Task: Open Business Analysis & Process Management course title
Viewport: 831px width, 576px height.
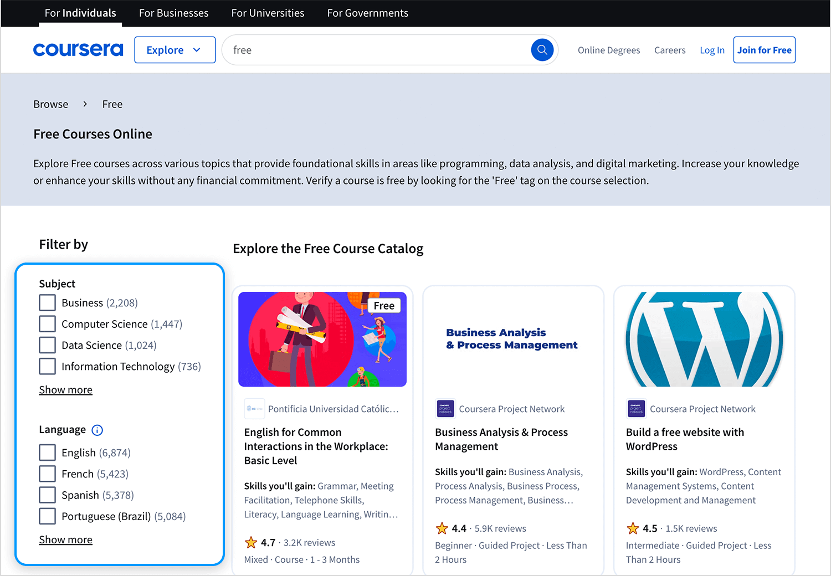Action: click(501, 439)
